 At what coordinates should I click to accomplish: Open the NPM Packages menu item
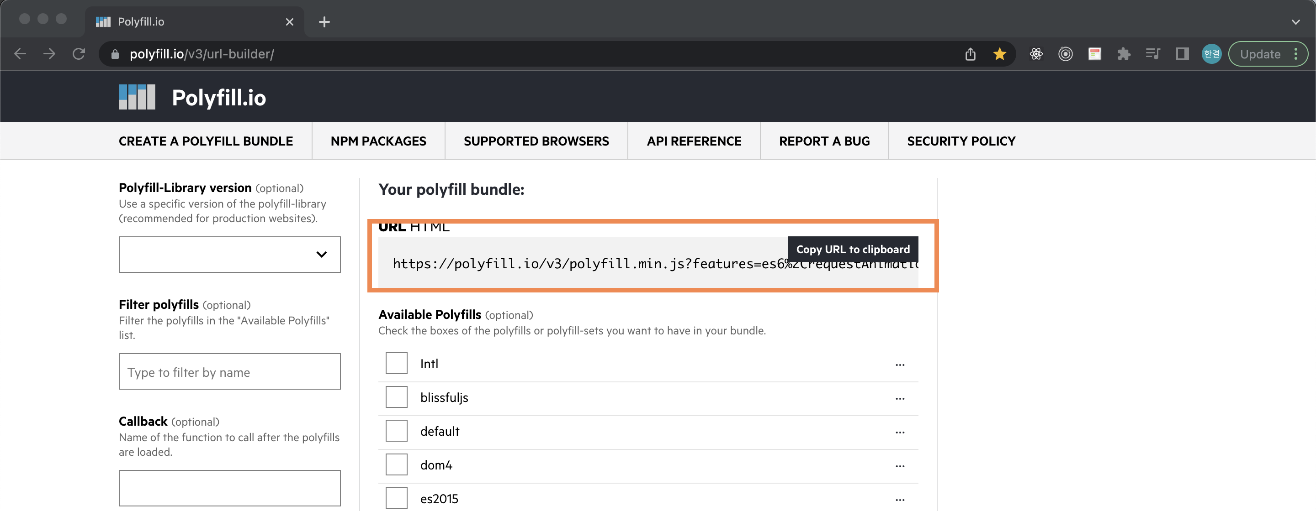coord(378,141)
